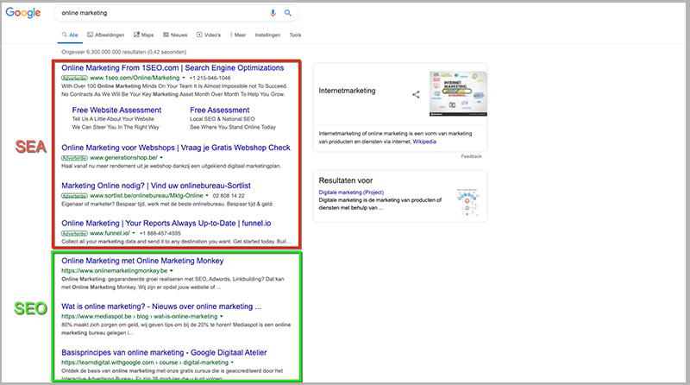Go to the Nieuws tab
This screenshot has height=385, width=690.
pyautogui.click(x=175, y=35)
